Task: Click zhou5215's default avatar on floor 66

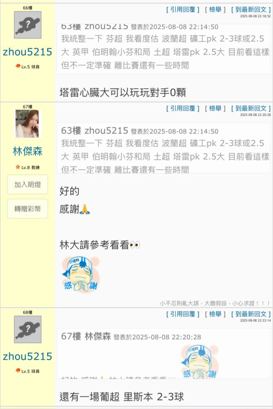Action: click(28, 25)
